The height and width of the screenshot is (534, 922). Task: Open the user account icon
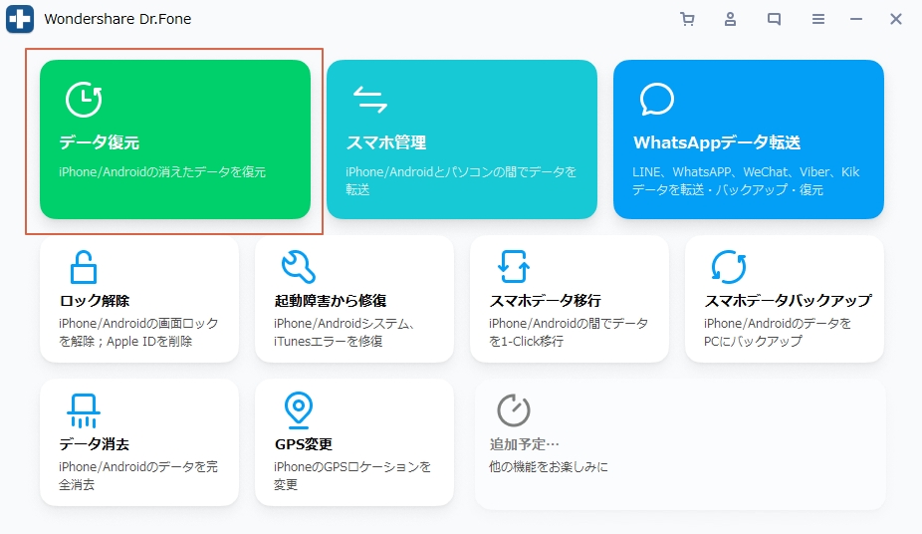730,19
